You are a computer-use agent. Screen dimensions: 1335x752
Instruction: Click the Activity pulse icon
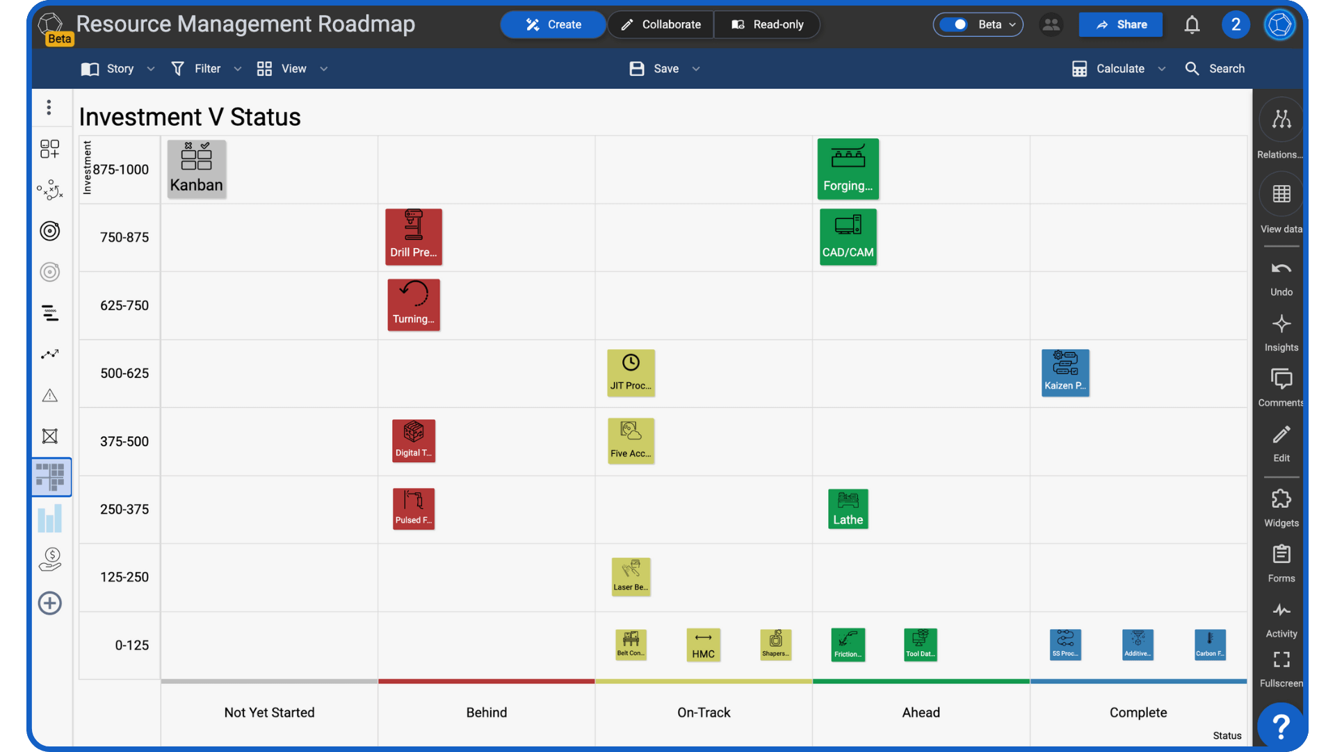[x=1281, y=611]
